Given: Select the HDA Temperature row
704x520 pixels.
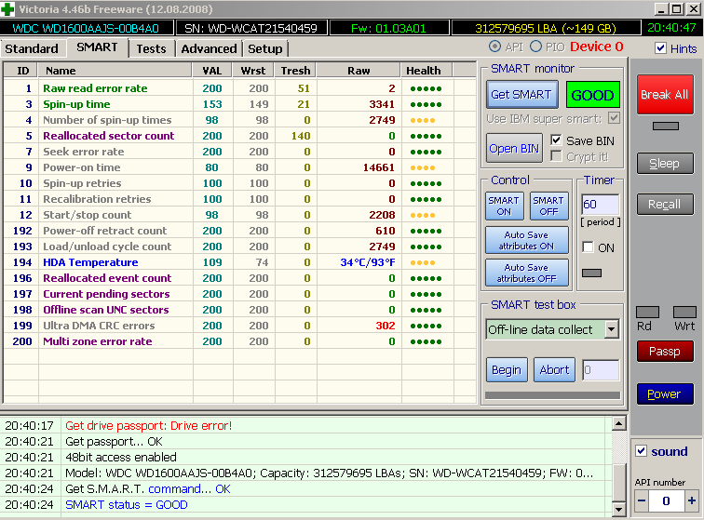Looking at the screenshot, I should [x=239, y=262].
